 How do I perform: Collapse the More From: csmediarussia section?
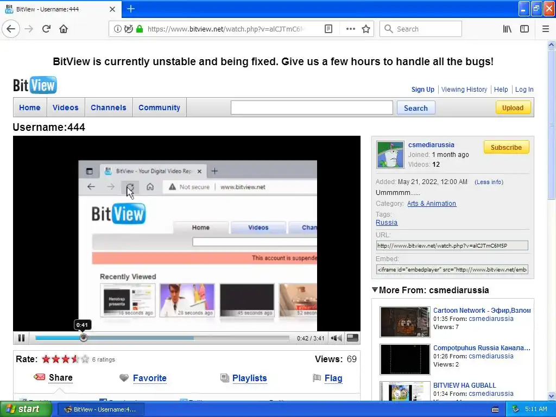point(375,290)
